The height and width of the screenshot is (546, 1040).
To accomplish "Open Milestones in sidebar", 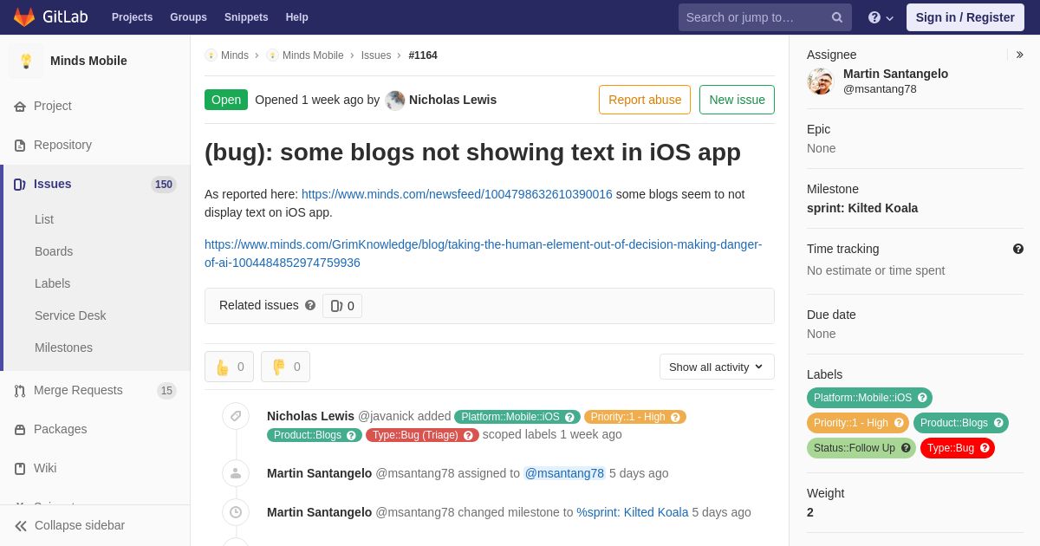I will 63,348.
